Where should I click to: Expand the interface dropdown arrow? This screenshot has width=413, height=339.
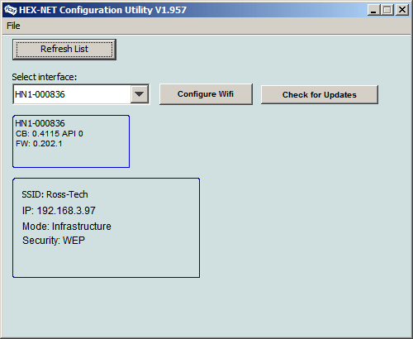pyautogui.click(x=140, y=94)
